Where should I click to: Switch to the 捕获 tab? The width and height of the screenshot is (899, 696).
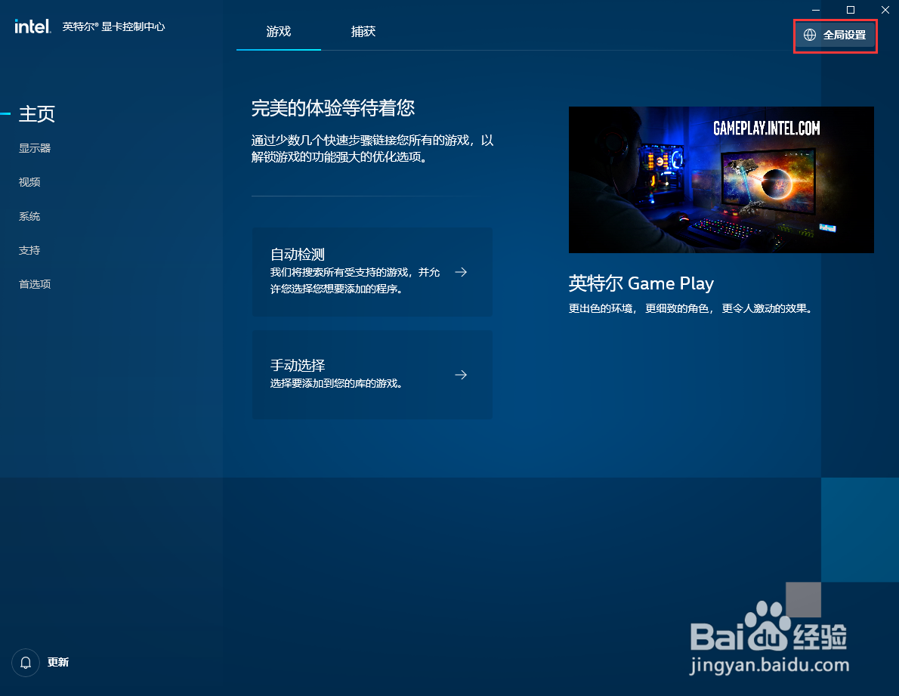(x=363, y=32)
